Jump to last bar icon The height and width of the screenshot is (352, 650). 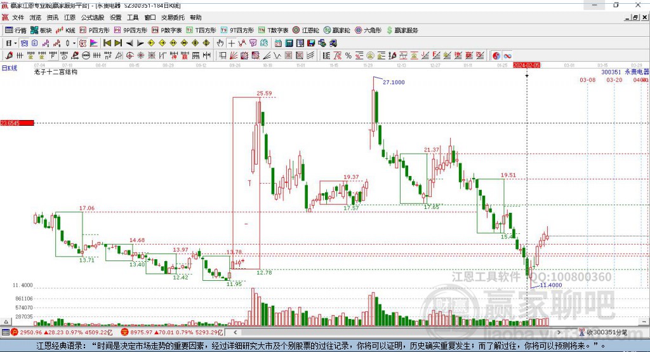pyautogui.click(x=118, y=43)
